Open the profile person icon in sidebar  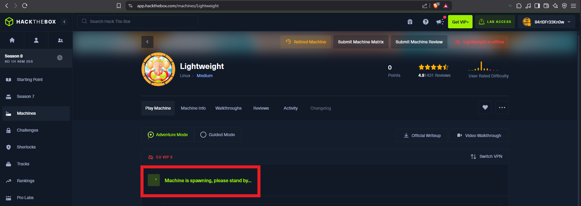36,40
